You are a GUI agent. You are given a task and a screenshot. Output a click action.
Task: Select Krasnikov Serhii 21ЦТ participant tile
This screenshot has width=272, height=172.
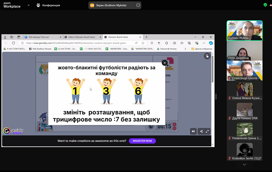pyautogui.click(x=244, y=151)
